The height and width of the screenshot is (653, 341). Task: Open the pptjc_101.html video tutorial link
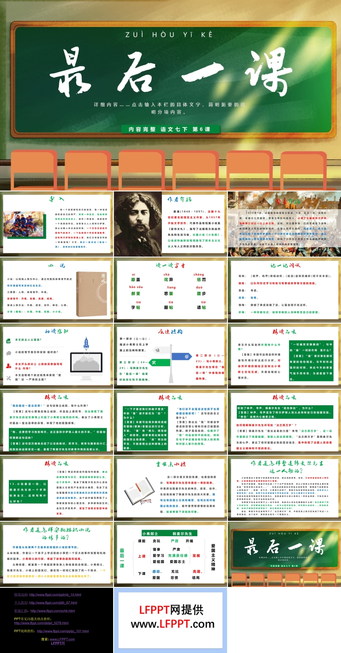[63, 631]
